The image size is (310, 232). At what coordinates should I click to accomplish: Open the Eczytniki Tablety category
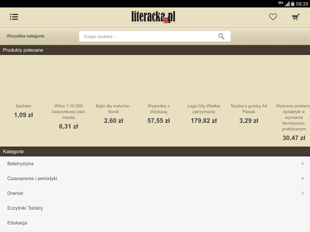155,208
